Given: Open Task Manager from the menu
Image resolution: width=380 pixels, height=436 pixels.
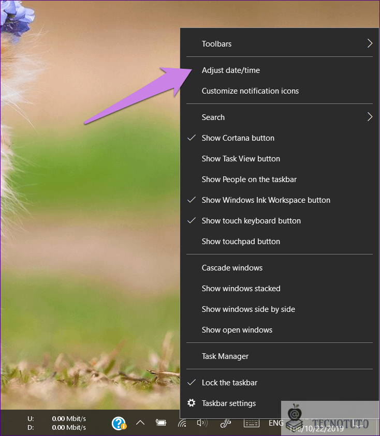Looking at the screenshot, I should [279, 356].
